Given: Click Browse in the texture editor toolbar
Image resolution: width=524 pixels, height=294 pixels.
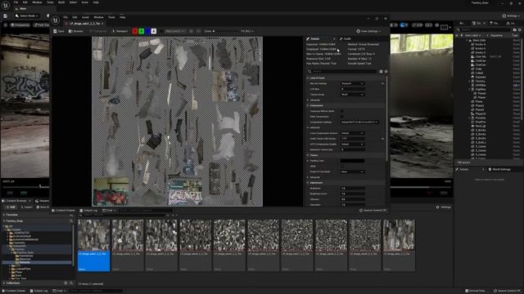Looking at the screenshot, I should point(76,31).
